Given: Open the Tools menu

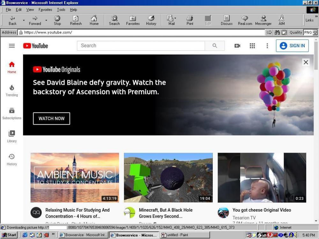Looking at the screenshot, I should pyautogui.click(x=61, y=10).
